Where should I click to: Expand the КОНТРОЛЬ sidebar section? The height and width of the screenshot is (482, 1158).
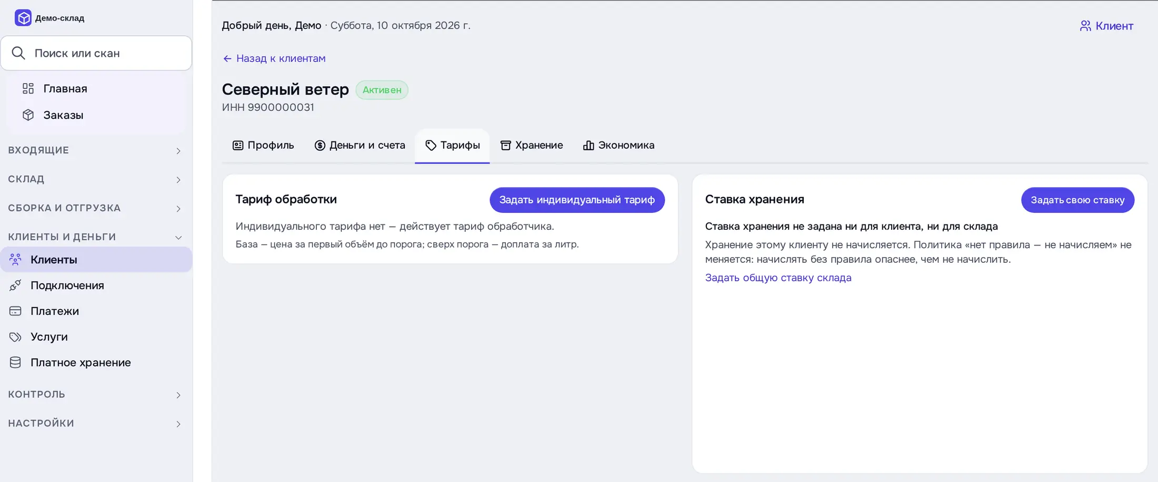pyautogui.click(x=96, y=394)
